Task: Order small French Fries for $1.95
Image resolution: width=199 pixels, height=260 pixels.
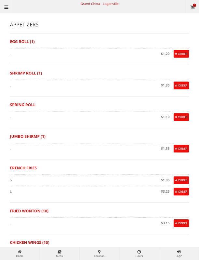Action: [181, 180]
